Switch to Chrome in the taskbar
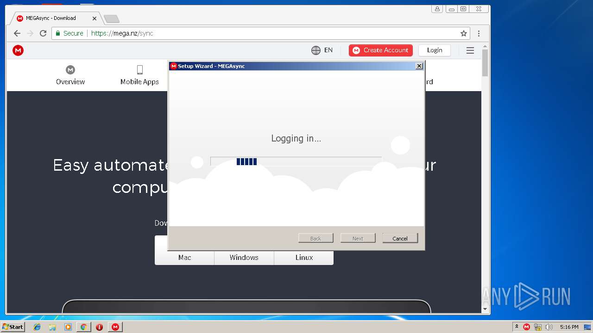 coord(83,327)
